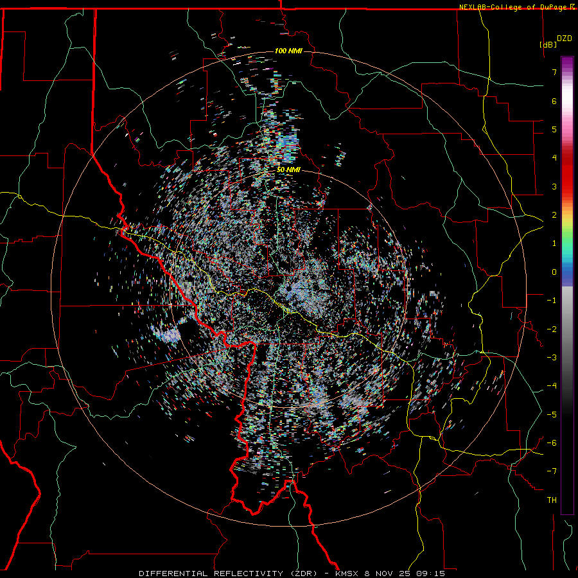Click the 6 value on the color scale
Screen dimensions: 578x578
point(554,101)
